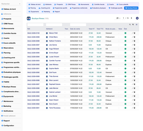Open member Chloé Blanc
The height and width of the screenshot is (131, 143).
[53, 37]
